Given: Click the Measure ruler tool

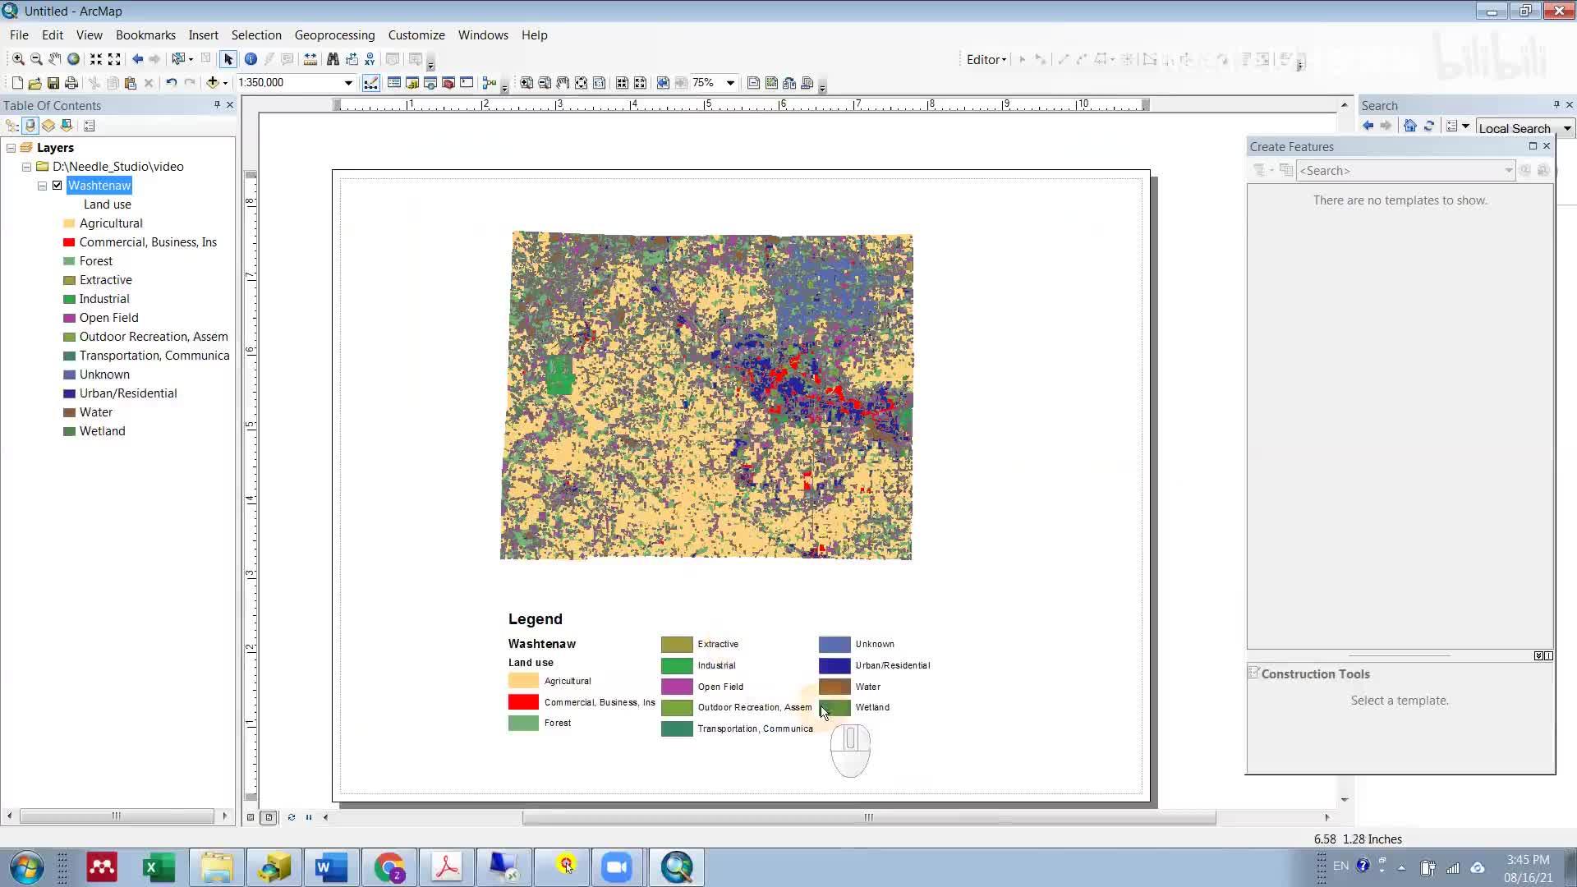Looking at the screenshot, I should pos(310,59).
